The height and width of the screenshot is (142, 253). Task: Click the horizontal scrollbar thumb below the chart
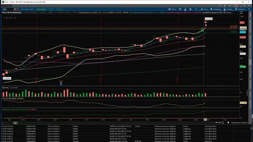(15, 123)
